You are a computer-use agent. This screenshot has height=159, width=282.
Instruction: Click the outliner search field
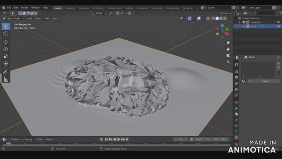click(x=263, y=13)
